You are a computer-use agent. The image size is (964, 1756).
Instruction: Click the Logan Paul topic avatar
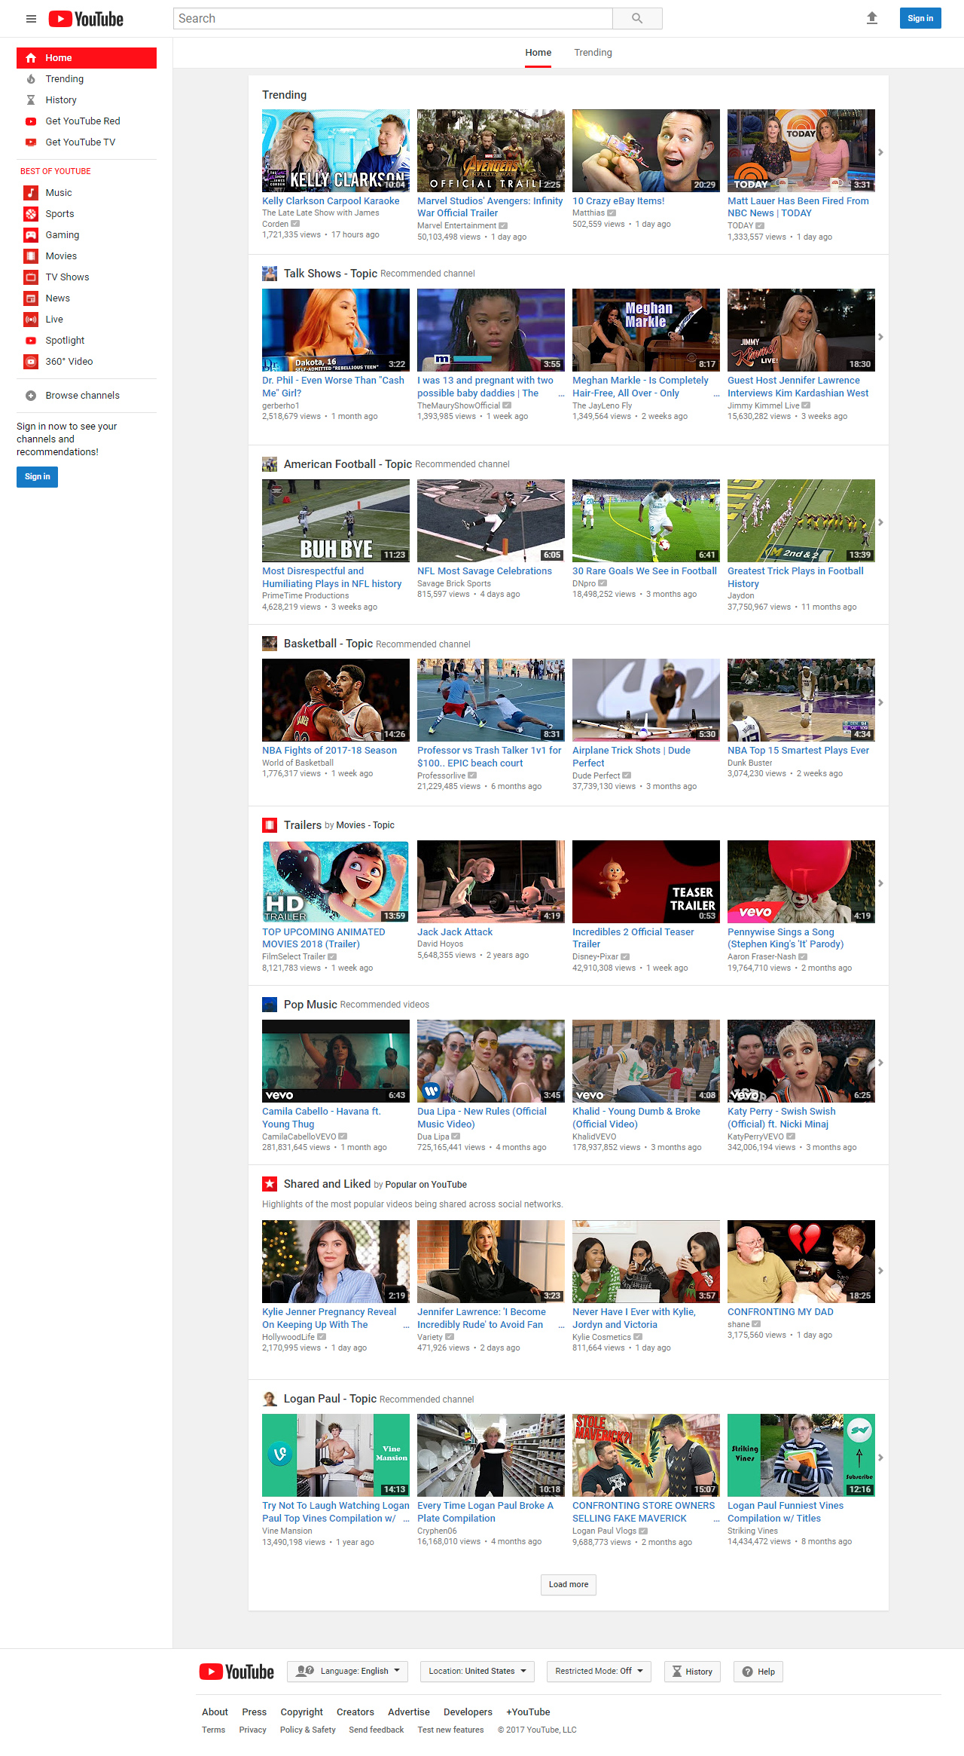pyautogui.click(x=270, y=1399)
